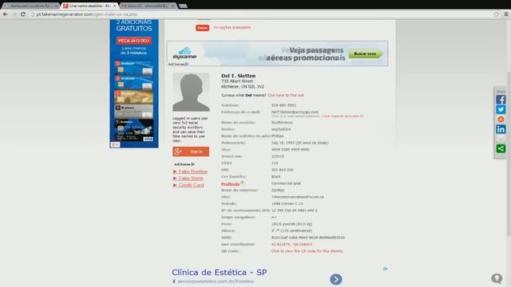The image size is (511, 287).
Task: Click the Commercial pilot occupation value
Action: tap(286, 183)
